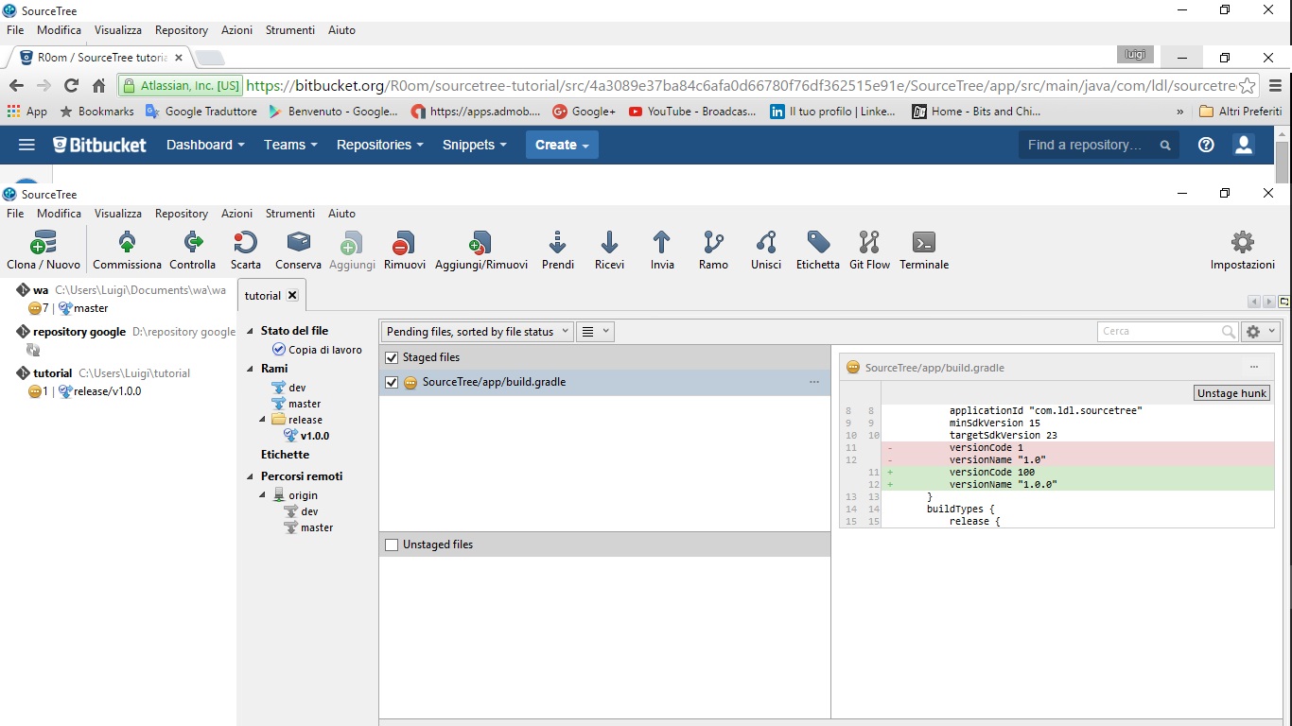This screenshot has width=1292, height=726.
Task: Click Prendi fetch icon
Action: coord(557,243)
